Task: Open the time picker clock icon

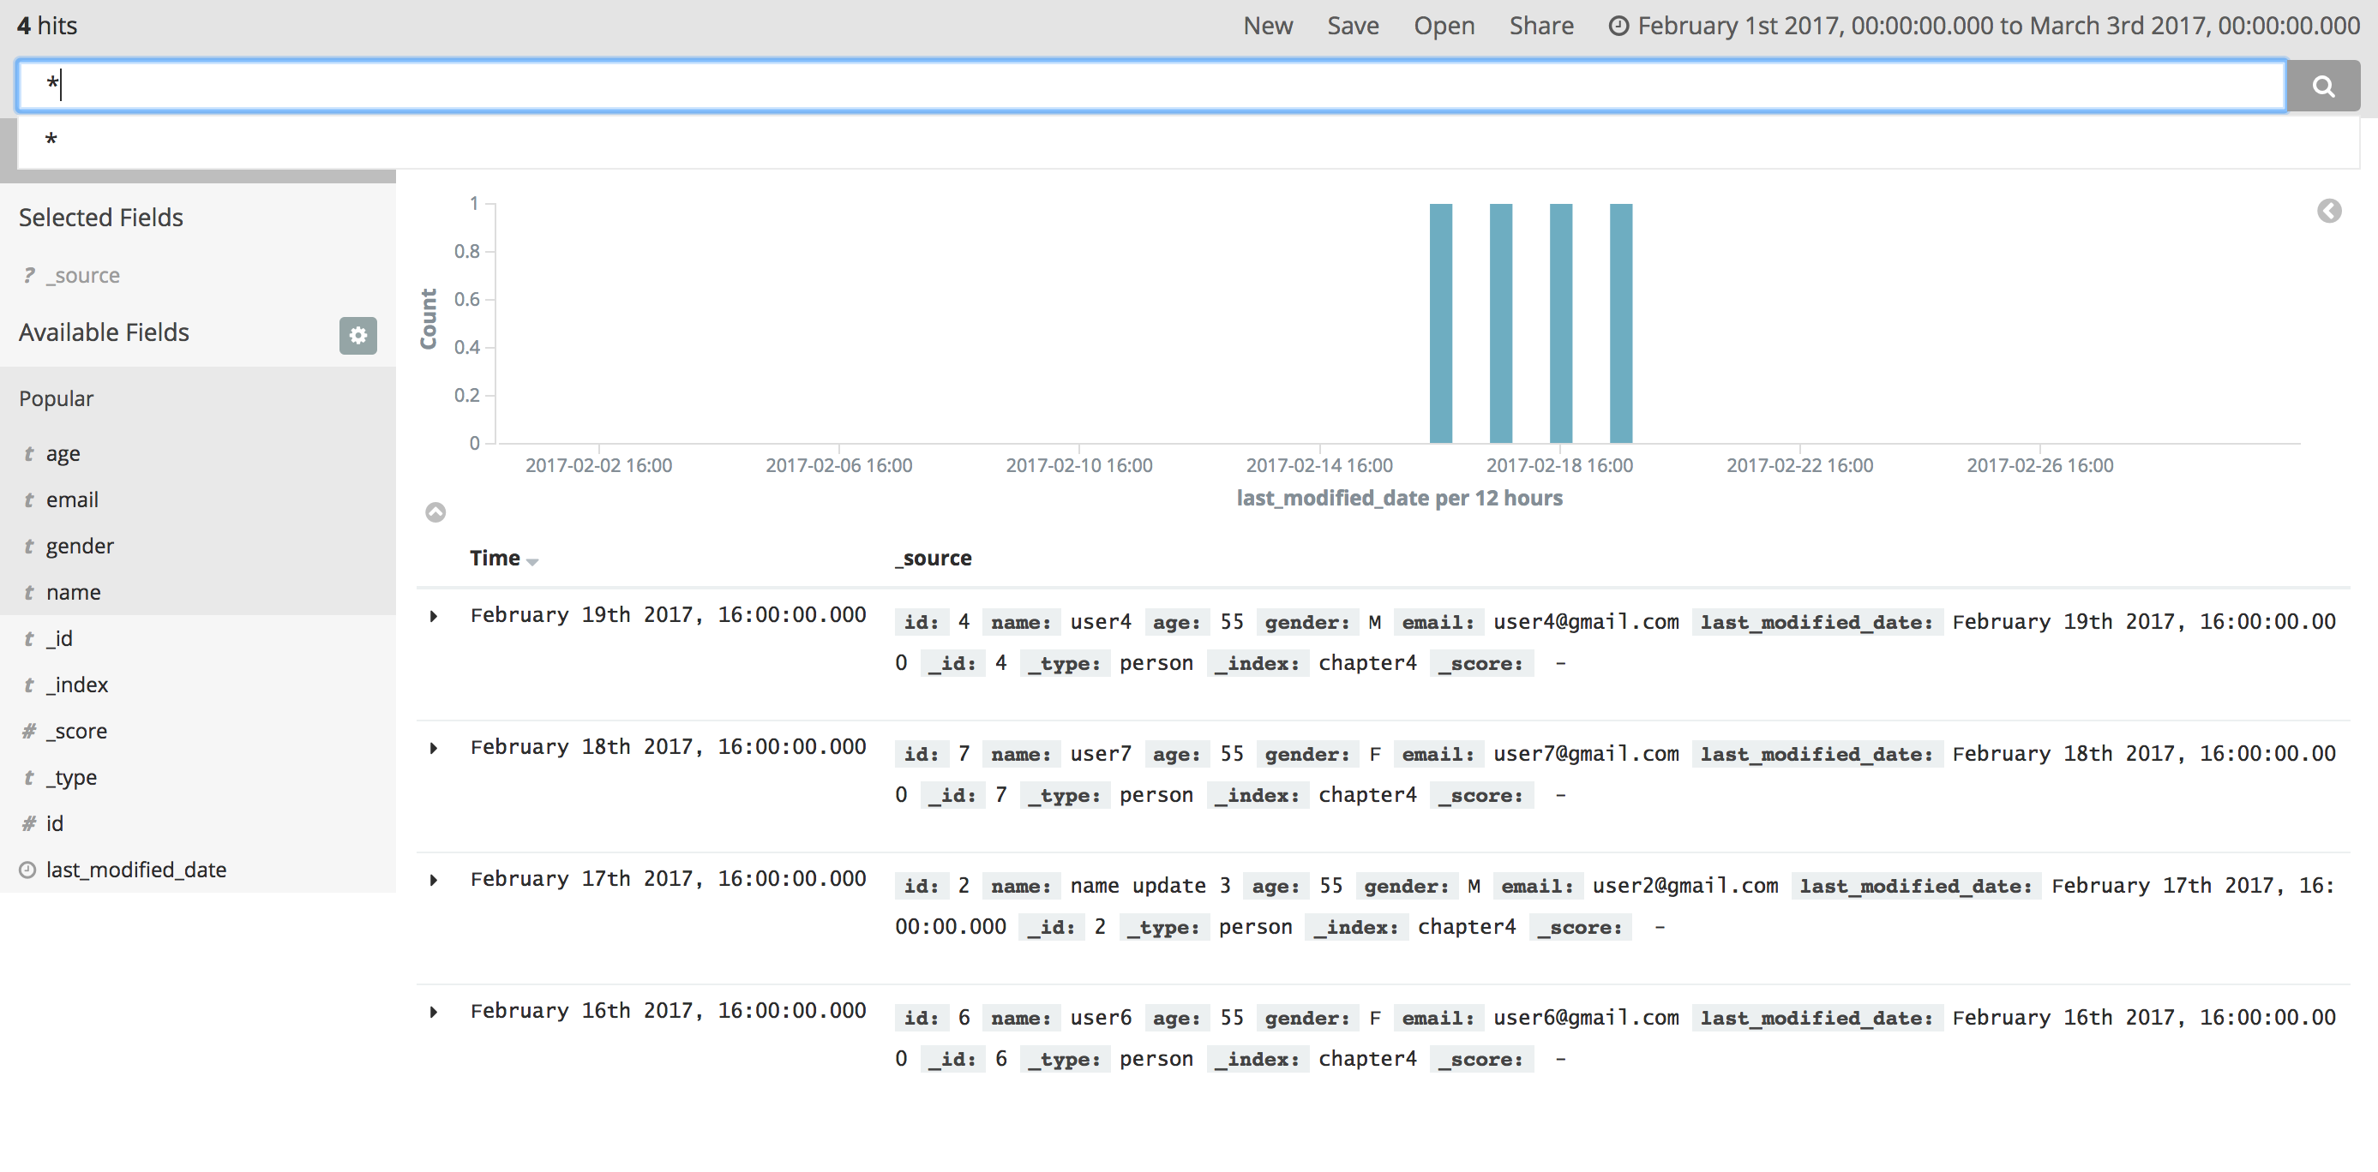Action: (1618, 26)
